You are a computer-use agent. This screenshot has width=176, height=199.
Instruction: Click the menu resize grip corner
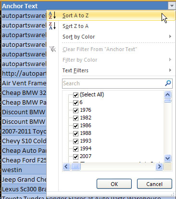(x=173, y=195)
